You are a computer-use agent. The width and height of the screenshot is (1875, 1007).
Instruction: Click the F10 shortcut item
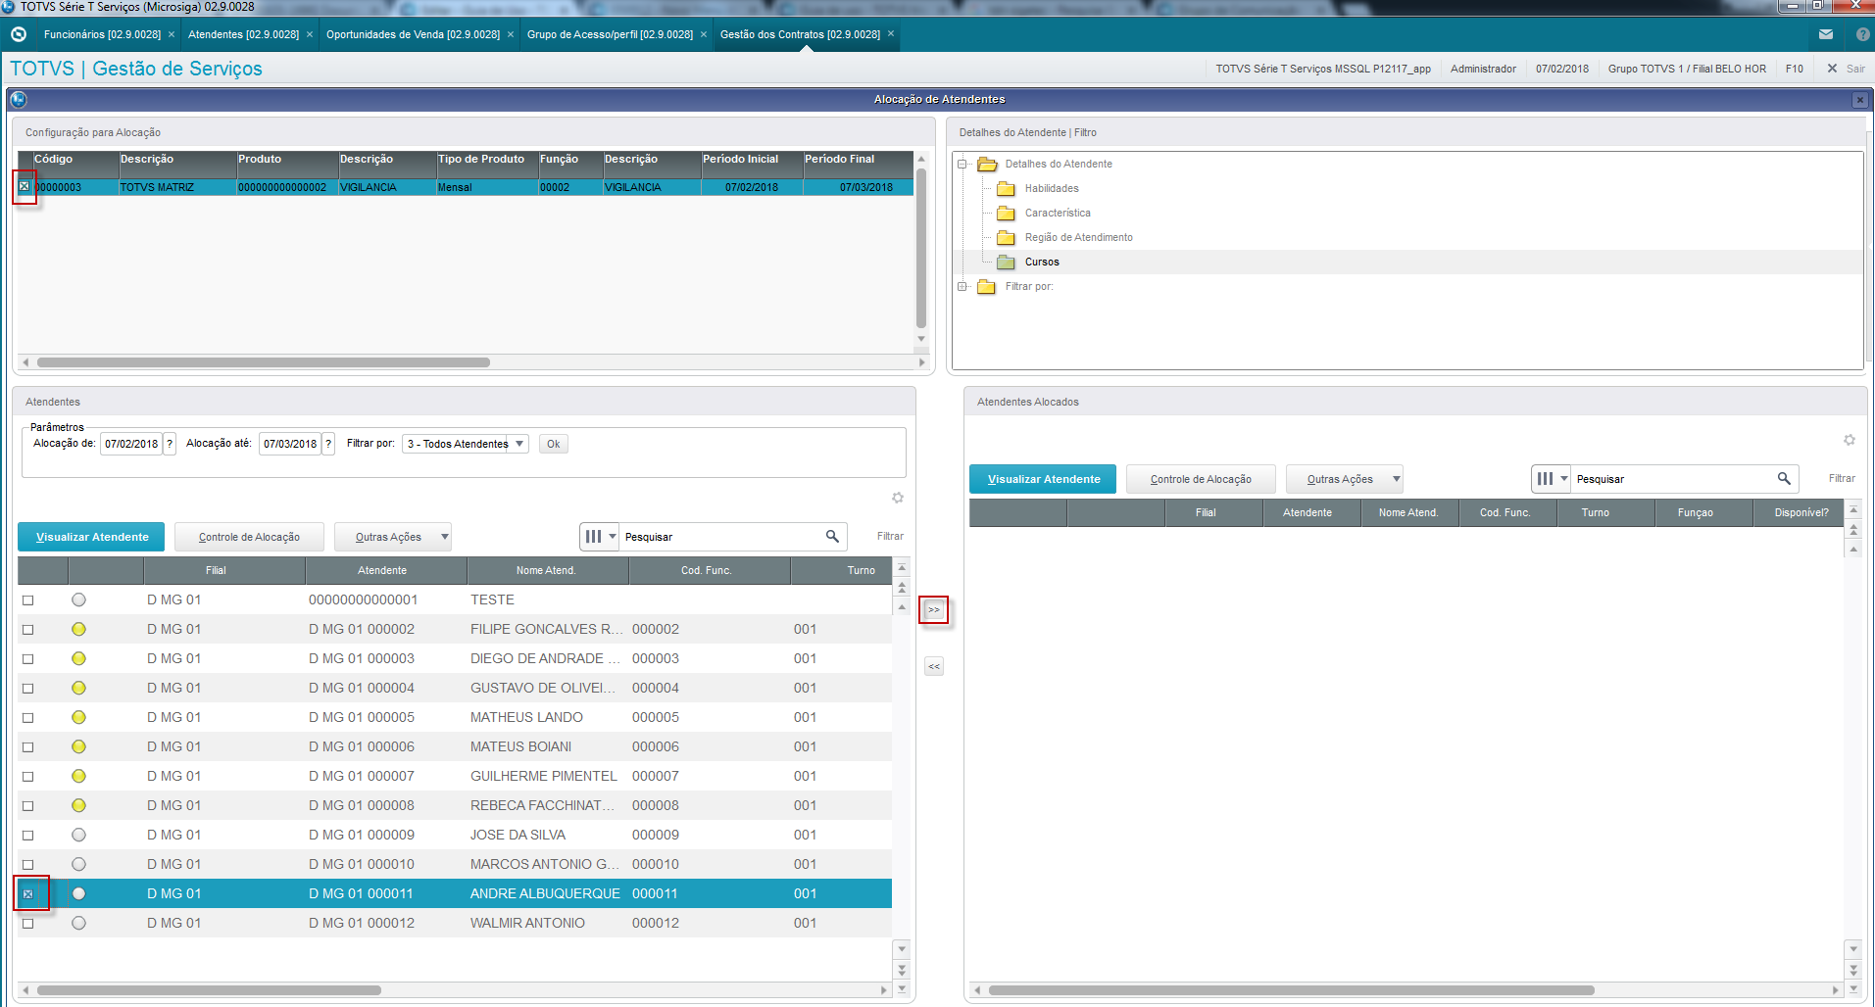1795,69
